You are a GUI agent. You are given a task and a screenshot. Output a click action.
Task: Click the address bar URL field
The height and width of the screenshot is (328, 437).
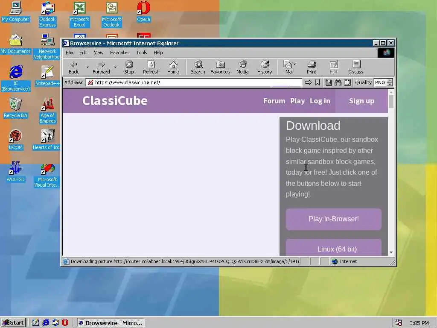pos(194,82)
